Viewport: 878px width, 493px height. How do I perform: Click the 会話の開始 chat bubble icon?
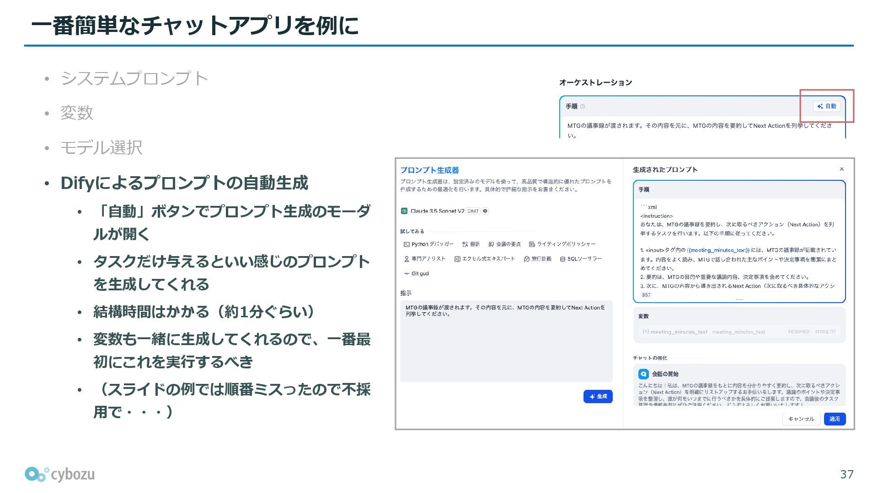[643, 374]
